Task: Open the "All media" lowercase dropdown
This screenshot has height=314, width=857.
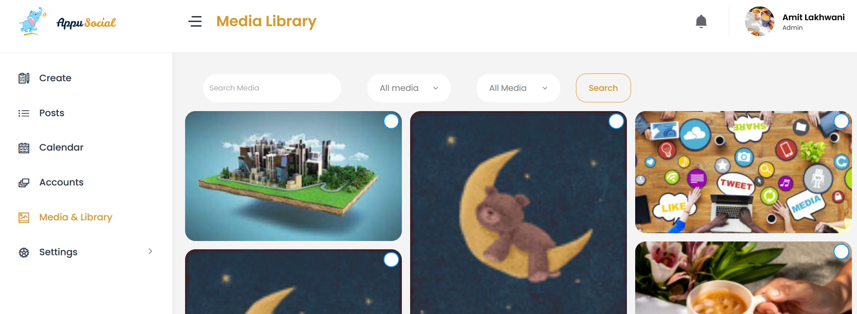Action: coord(409,88)
